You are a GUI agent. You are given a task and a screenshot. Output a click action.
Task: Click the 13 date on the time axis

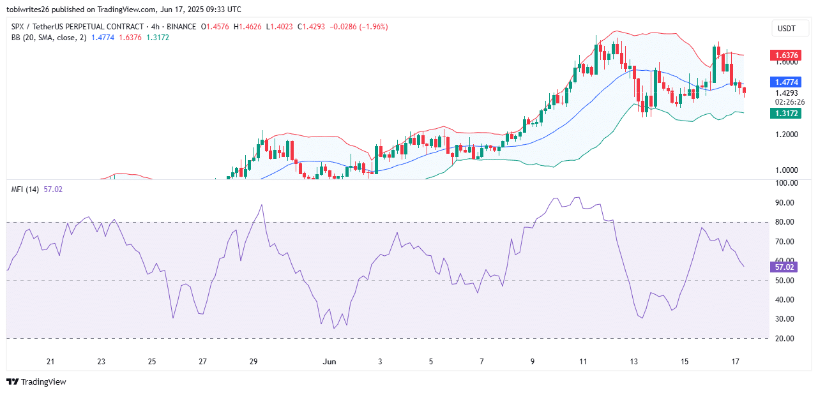click(633, 362)
